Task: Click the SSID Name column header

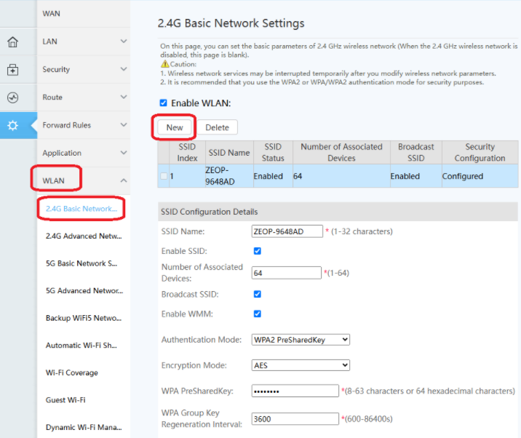Action: (229, 152)
